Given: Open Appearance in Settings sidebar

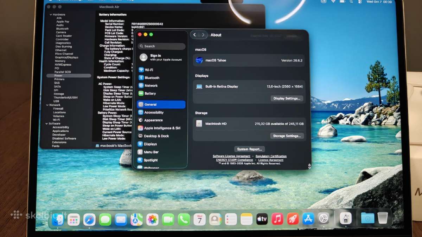Looking at the screenshot, I should pos(161,120).
